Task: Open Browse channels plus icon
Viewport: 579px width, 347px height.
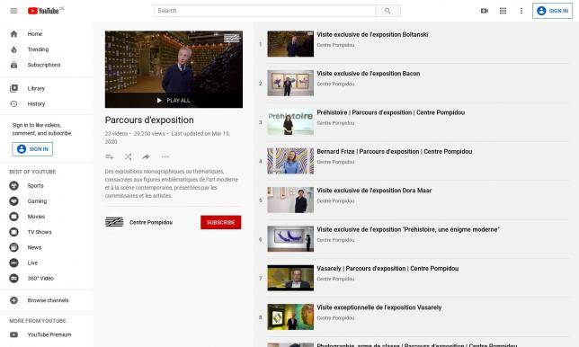Action: tap(13, 300)
